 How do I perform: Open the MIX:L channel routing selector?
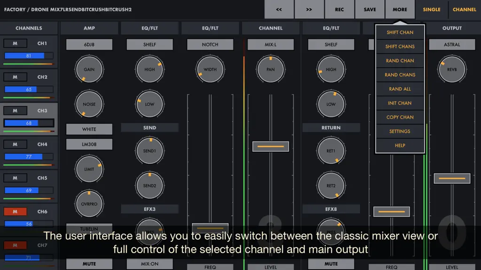click(271, 45)
